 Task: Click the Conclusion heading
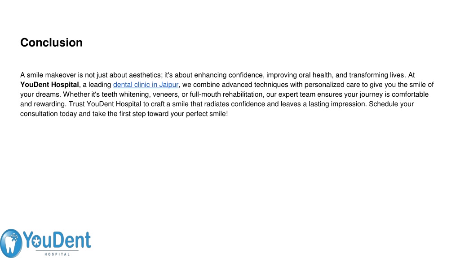tap(51, 43)
